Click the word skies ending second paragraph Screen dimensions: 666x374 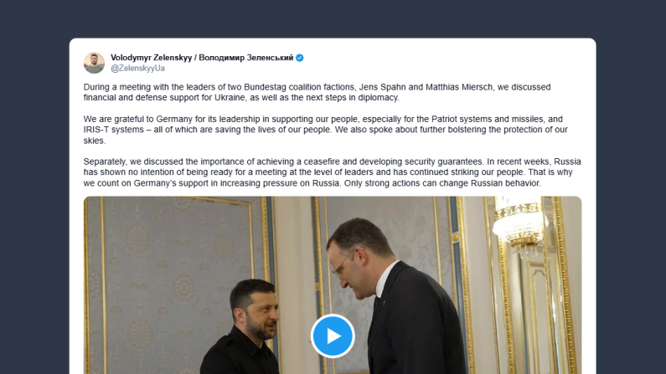point(94,141)
